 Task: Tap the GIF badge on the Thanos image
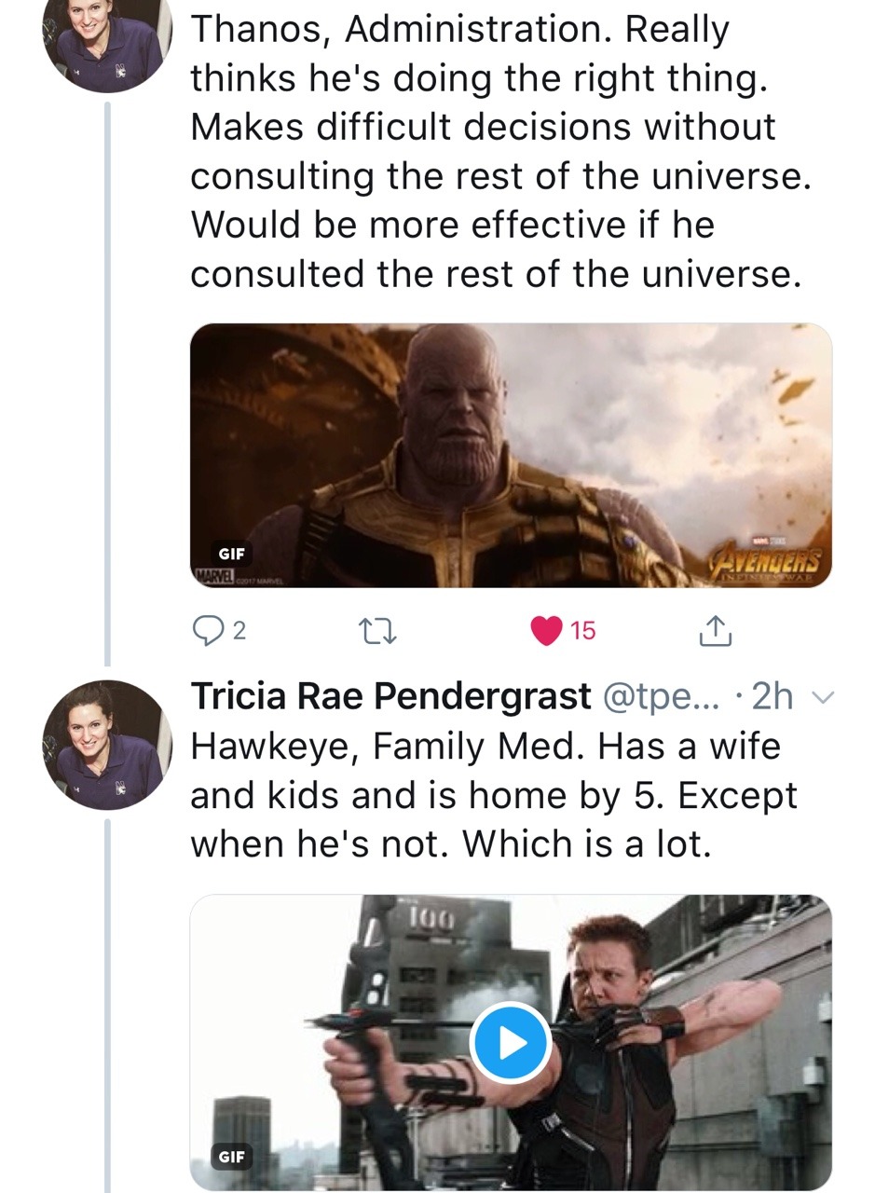[x=230, y=554]
